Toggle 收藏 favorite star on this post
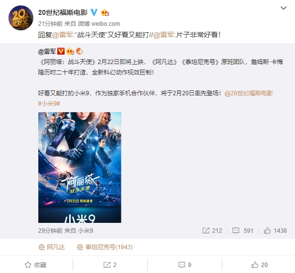 click(x=36, y=265)
